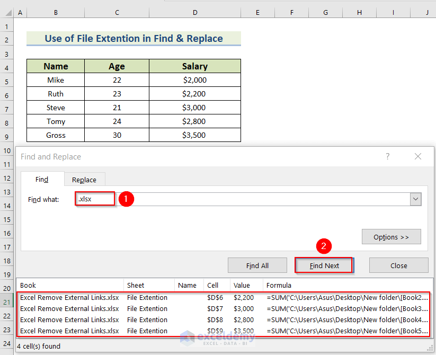Expand search settings with Options >> button
This screenshot has width=436, height=355.
coord(391,237)
